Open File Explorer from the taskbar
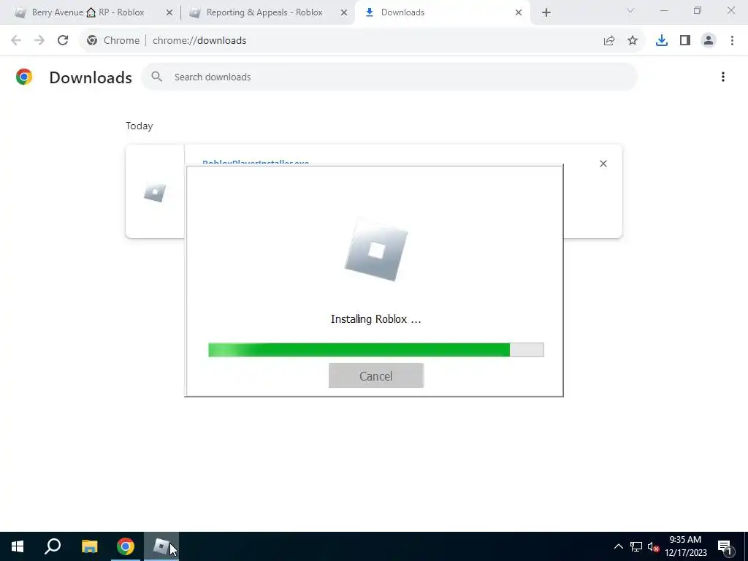This screenshot has width=748, height=561. point(89,546)
